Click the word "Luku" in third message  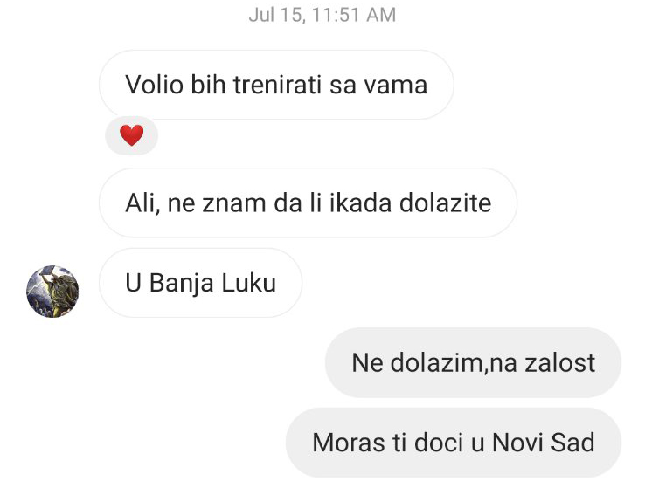[249, 283]
